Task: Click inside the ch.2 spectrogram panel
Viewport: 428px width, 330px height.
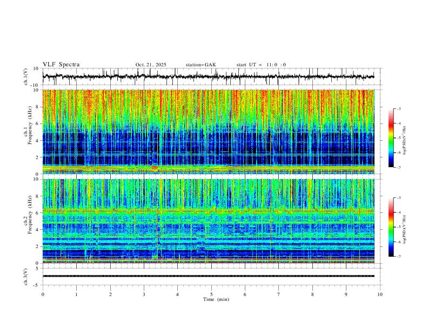Action: 208,221
